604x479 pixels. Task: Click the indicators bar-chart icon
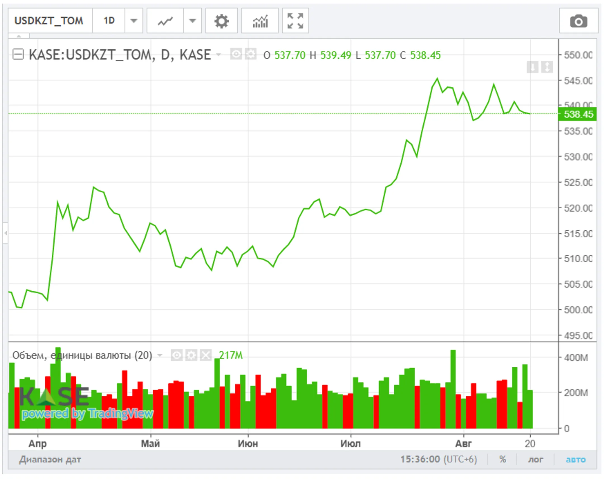[x=260, y=21]
